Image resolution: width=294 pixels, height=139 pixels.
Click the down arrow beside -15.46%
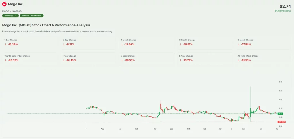[x=122, y=45]
